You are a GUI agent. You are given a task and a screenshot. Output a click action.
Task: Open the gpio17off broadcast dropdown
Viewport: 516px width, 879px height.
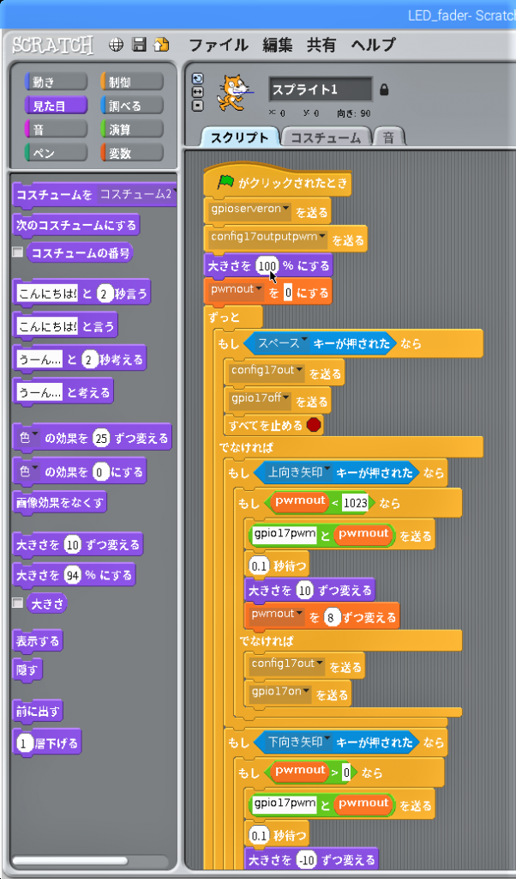point(286,398)
